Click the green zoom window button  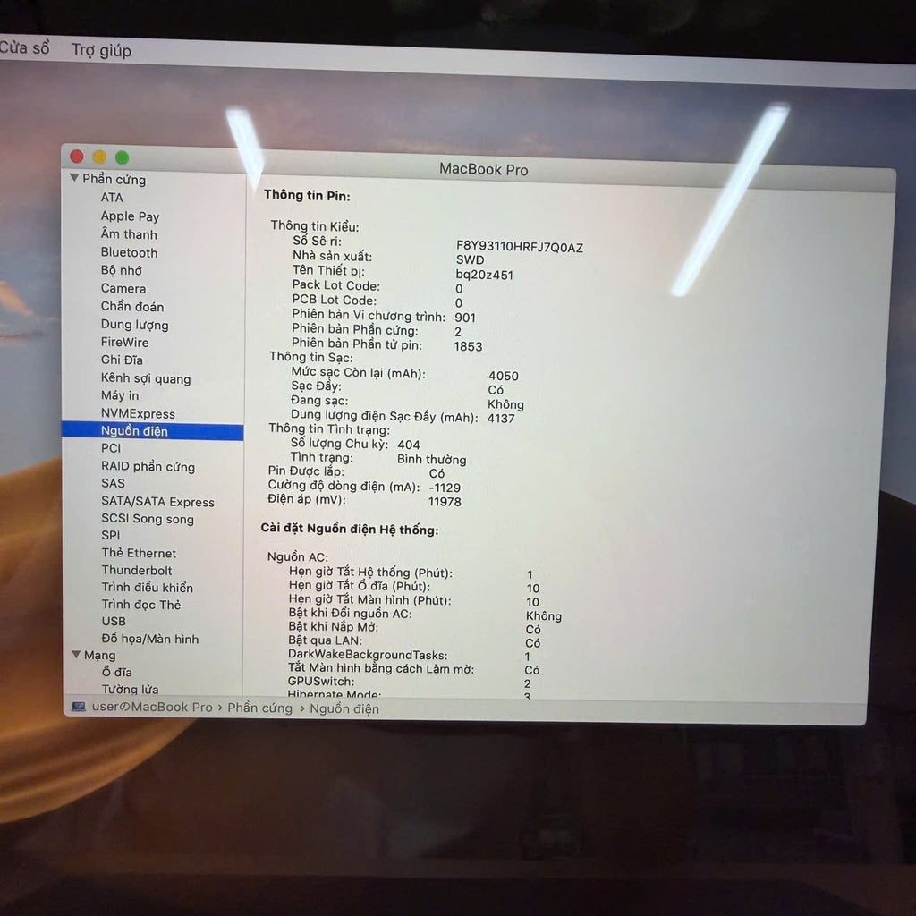tap(122, 157)
